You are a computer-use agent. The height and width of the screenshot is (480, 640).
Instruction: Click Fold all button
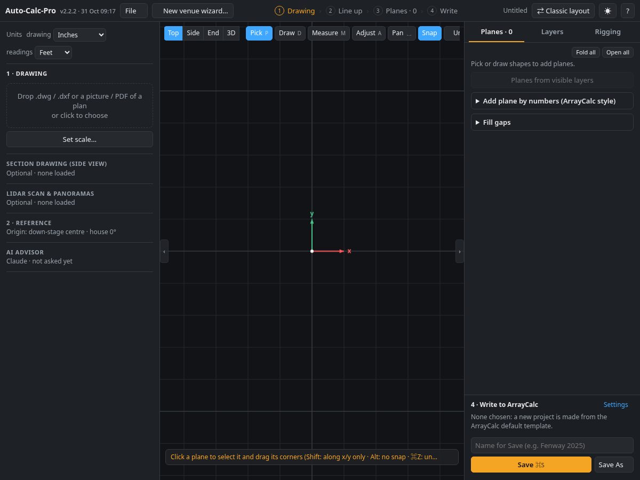pyautogui.click(x=586, y=52)
